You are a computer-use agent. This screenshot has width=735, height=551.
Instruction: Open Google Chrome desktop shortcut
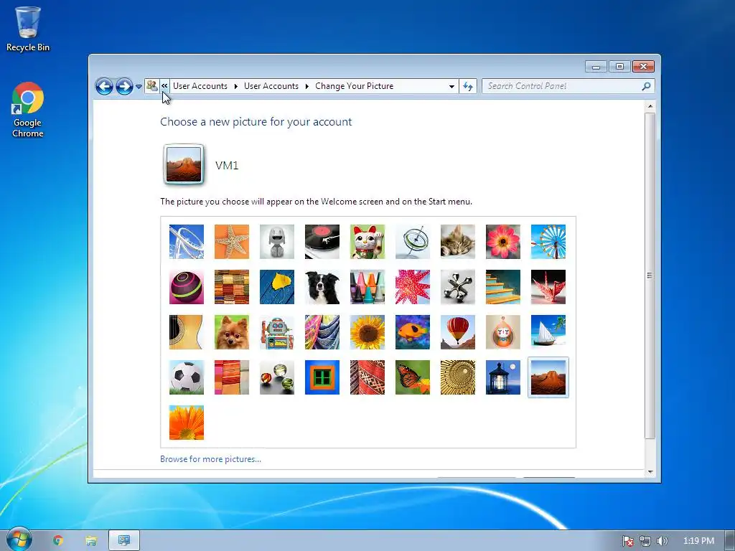point(28,110)
